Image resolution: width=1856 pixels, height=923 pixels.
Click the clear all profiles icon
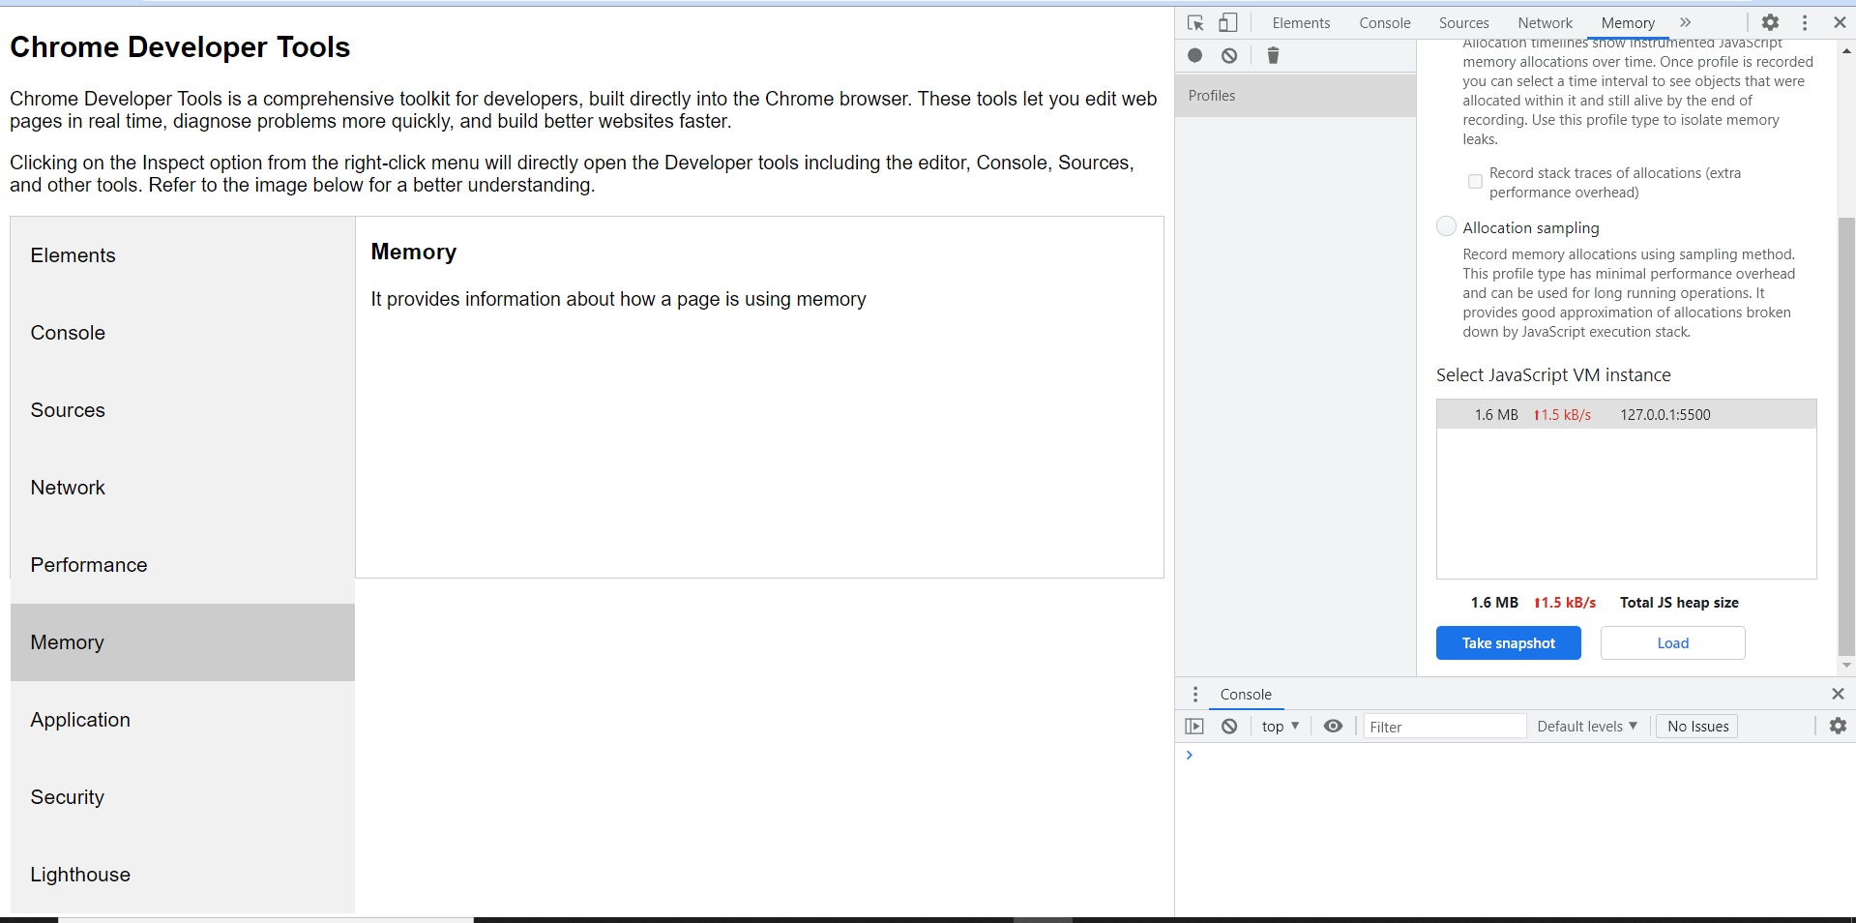[1229, 56]
